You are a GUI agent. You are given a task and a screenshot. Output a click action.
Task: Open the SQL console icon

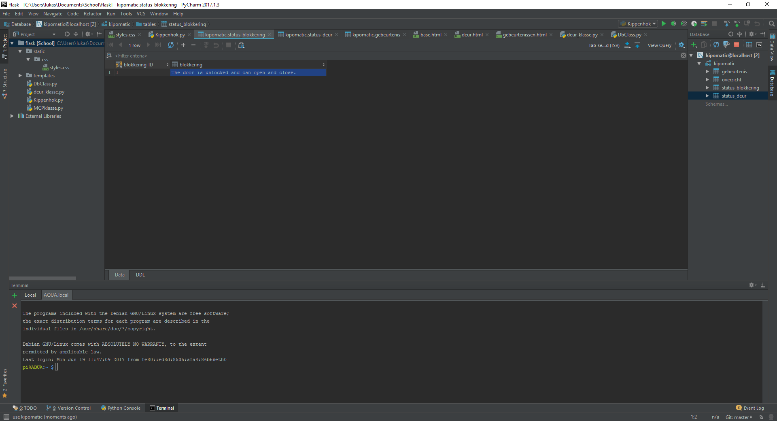tap(759, 45)
